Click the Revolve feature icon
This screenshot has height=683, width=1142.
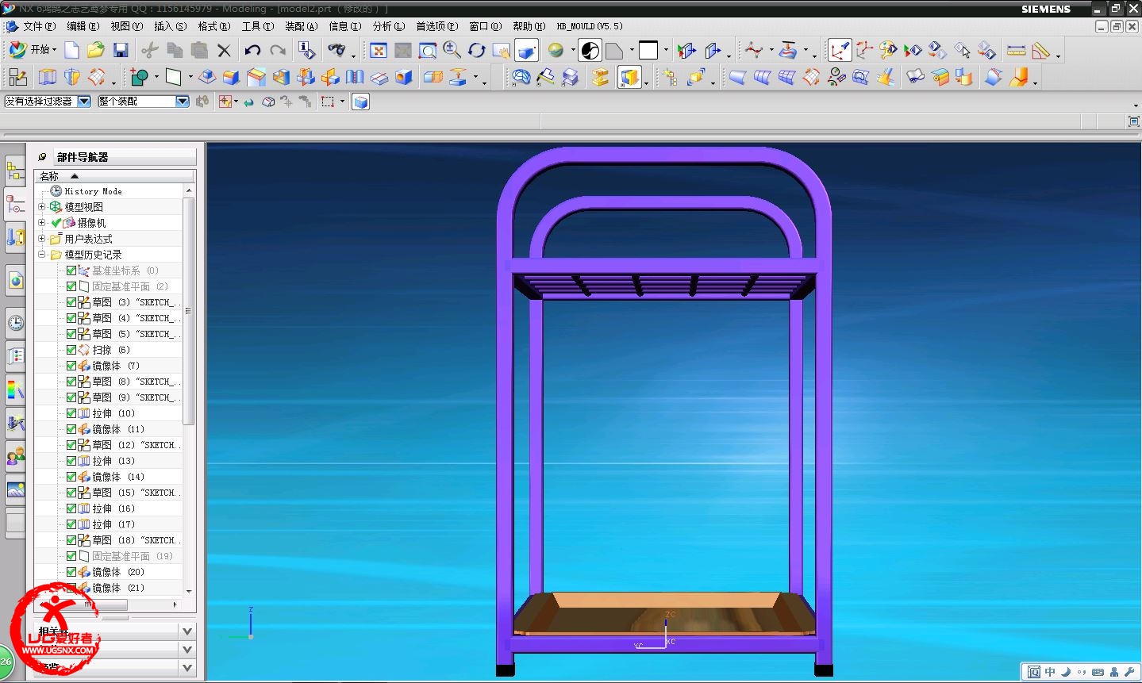tap(72, 77)
